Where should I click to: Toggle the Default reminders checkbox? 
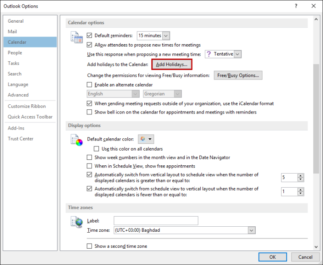click(89, 35)
